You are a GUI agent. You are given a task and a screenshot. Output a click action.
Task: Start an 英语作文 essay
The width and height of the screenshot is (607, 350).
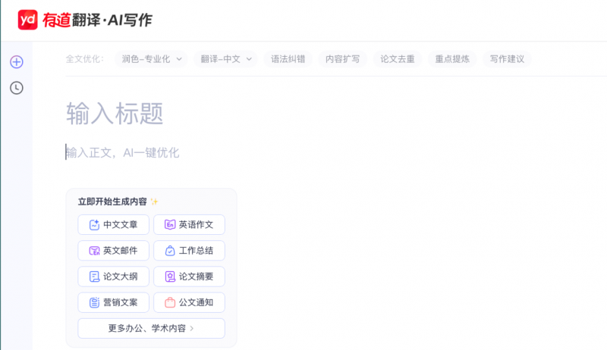click(x=189, y=224)
